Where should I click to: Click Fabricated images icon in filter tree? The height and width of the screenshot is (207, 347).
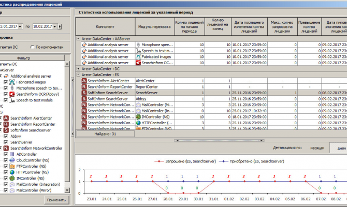pyautogui.click(x=12, y=82)
